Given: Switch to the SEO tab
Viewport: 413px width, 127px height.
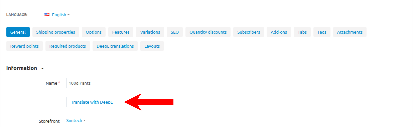Looking at the screenshot, I should coord(175,32).
